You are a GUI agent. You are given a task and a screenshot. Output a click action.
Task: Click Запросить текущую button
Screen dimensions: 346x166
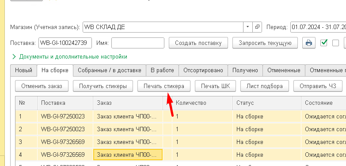(x=265, y=43)
